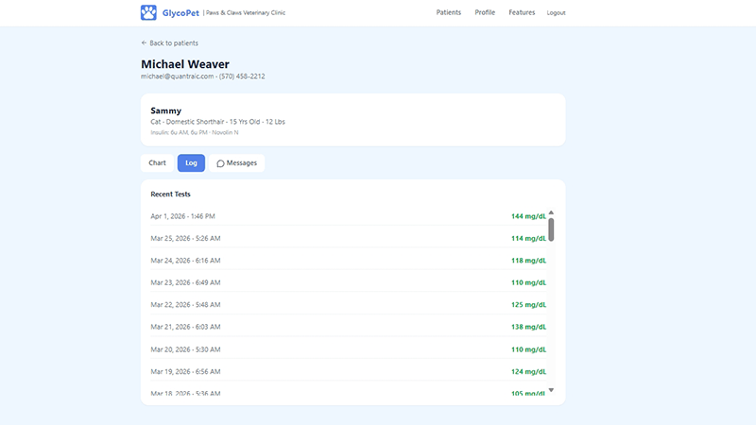The image size is (756, 425).
Task: Select the Mar 25, 2026 - 5:26 AM entry
Action: coord(348,239)
